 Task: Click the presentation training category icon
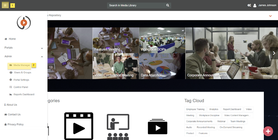(118, 127)
